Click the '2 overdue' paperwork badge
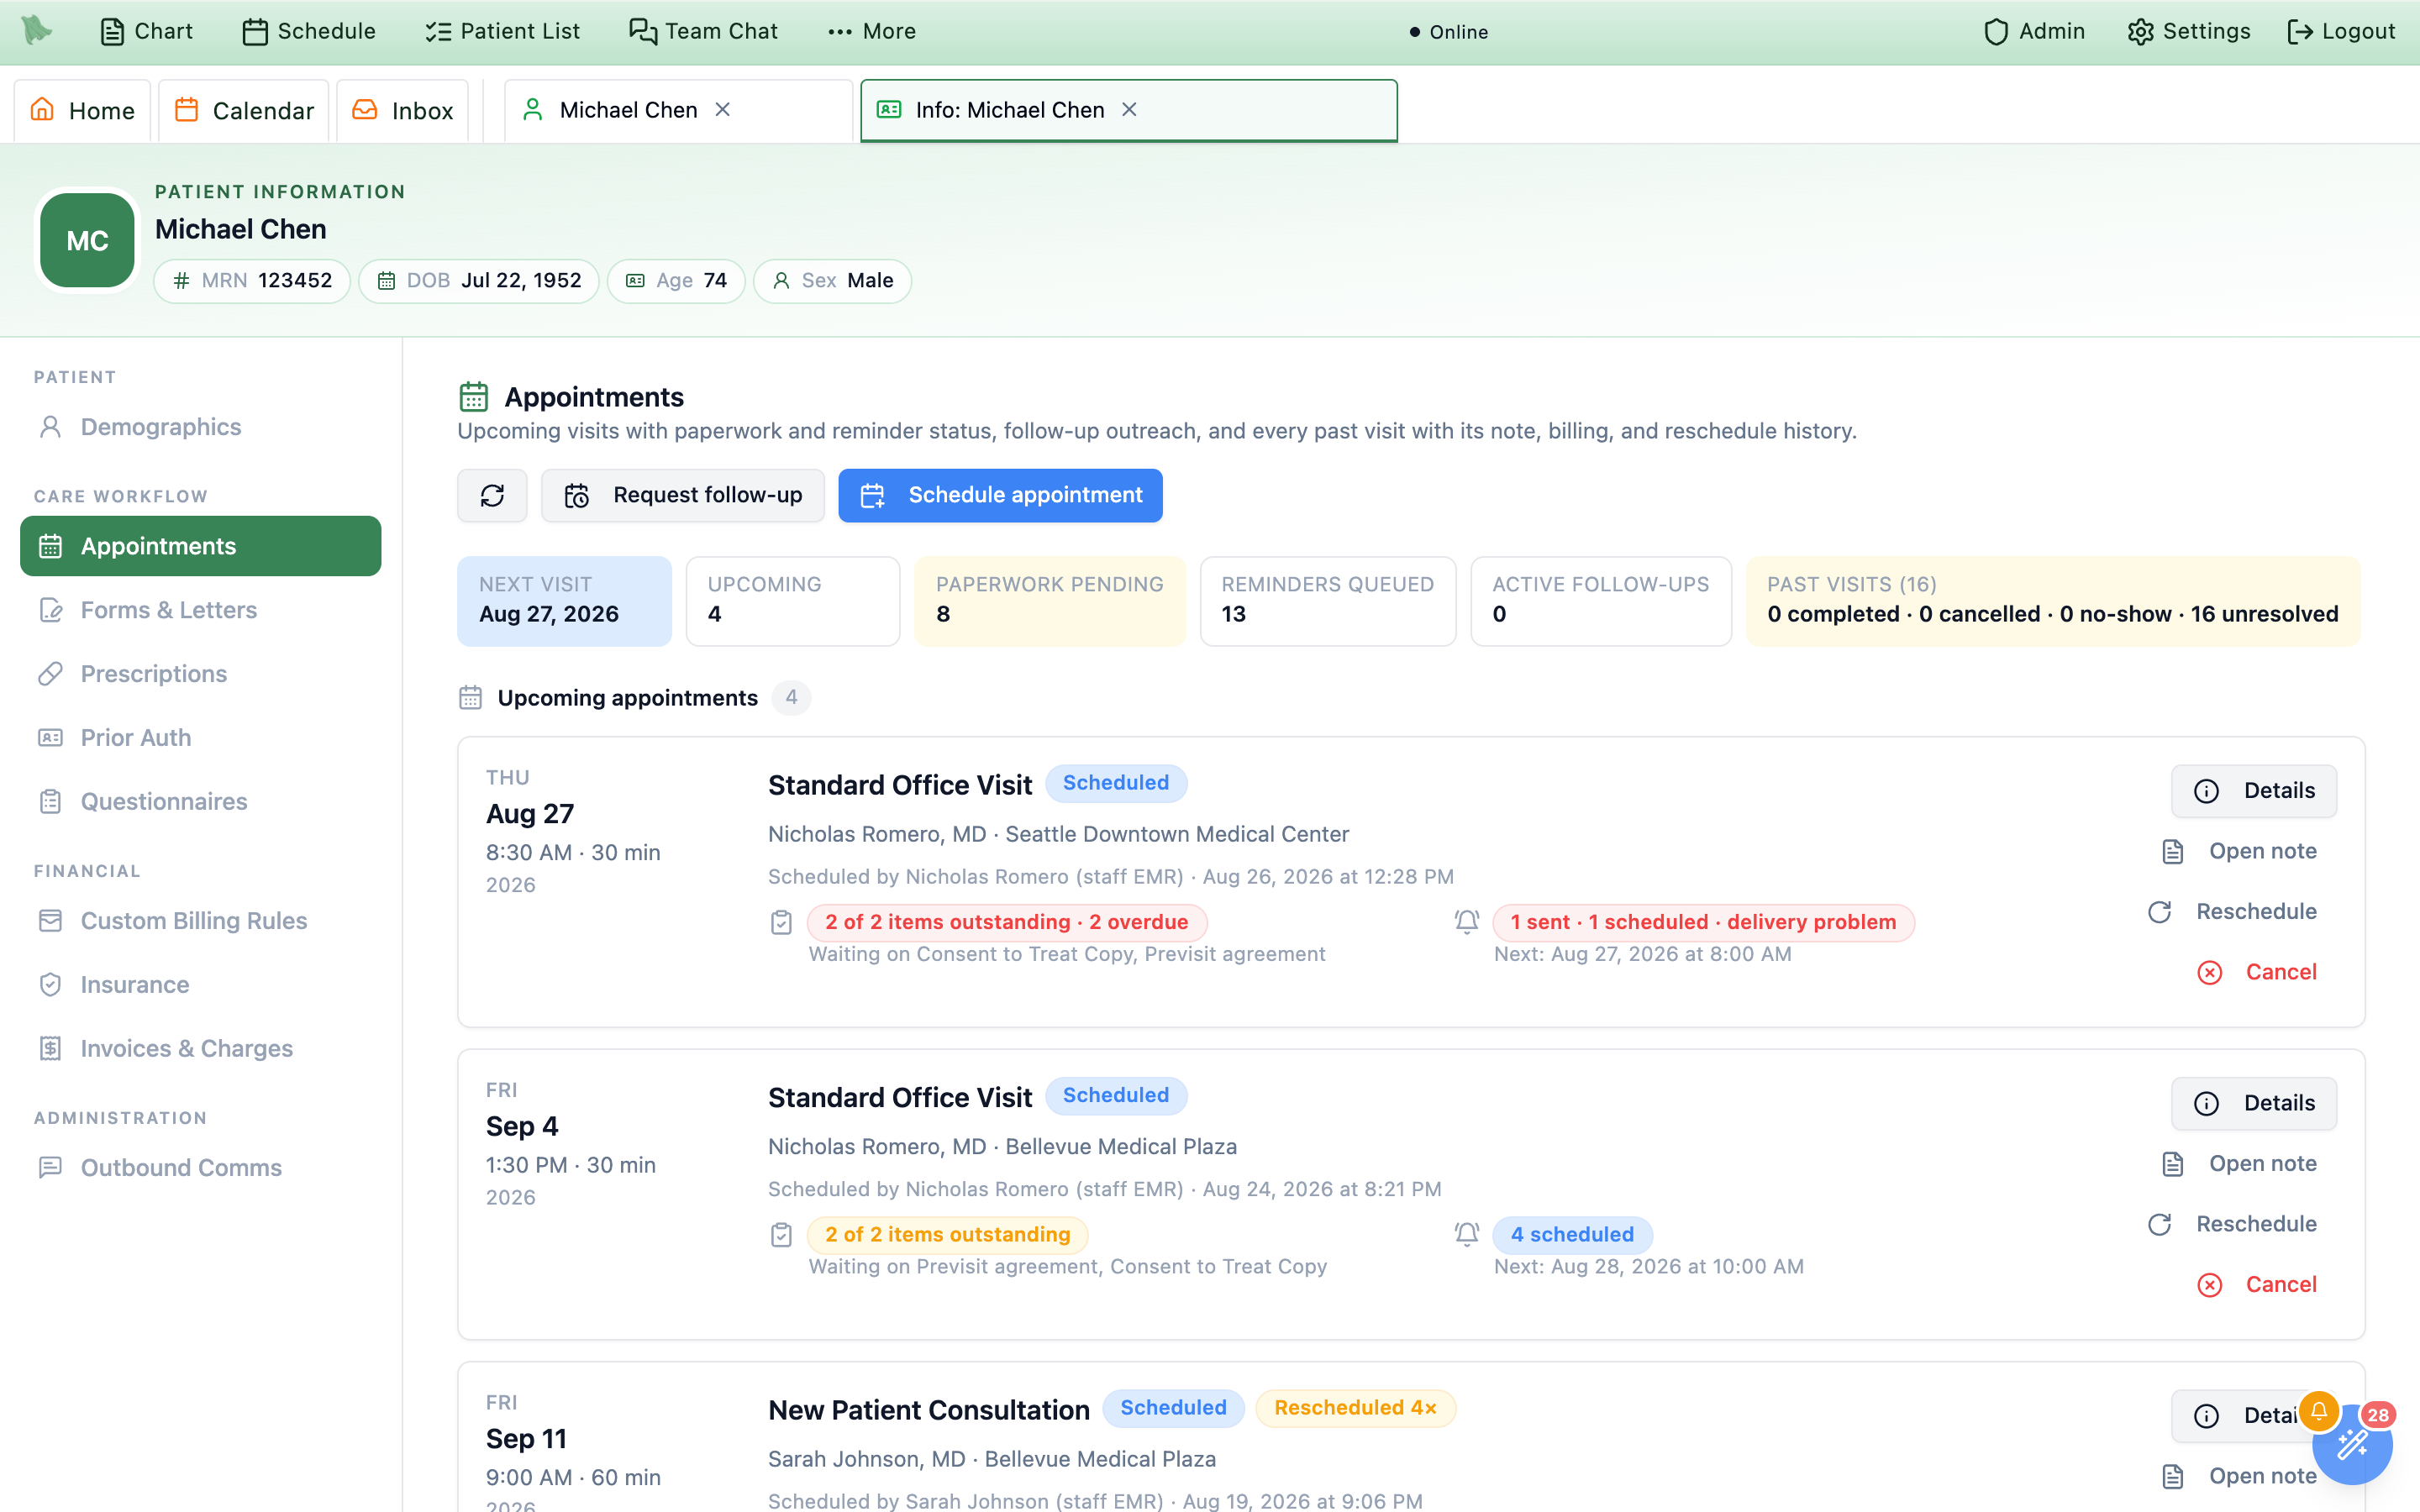 [1007, 922]
